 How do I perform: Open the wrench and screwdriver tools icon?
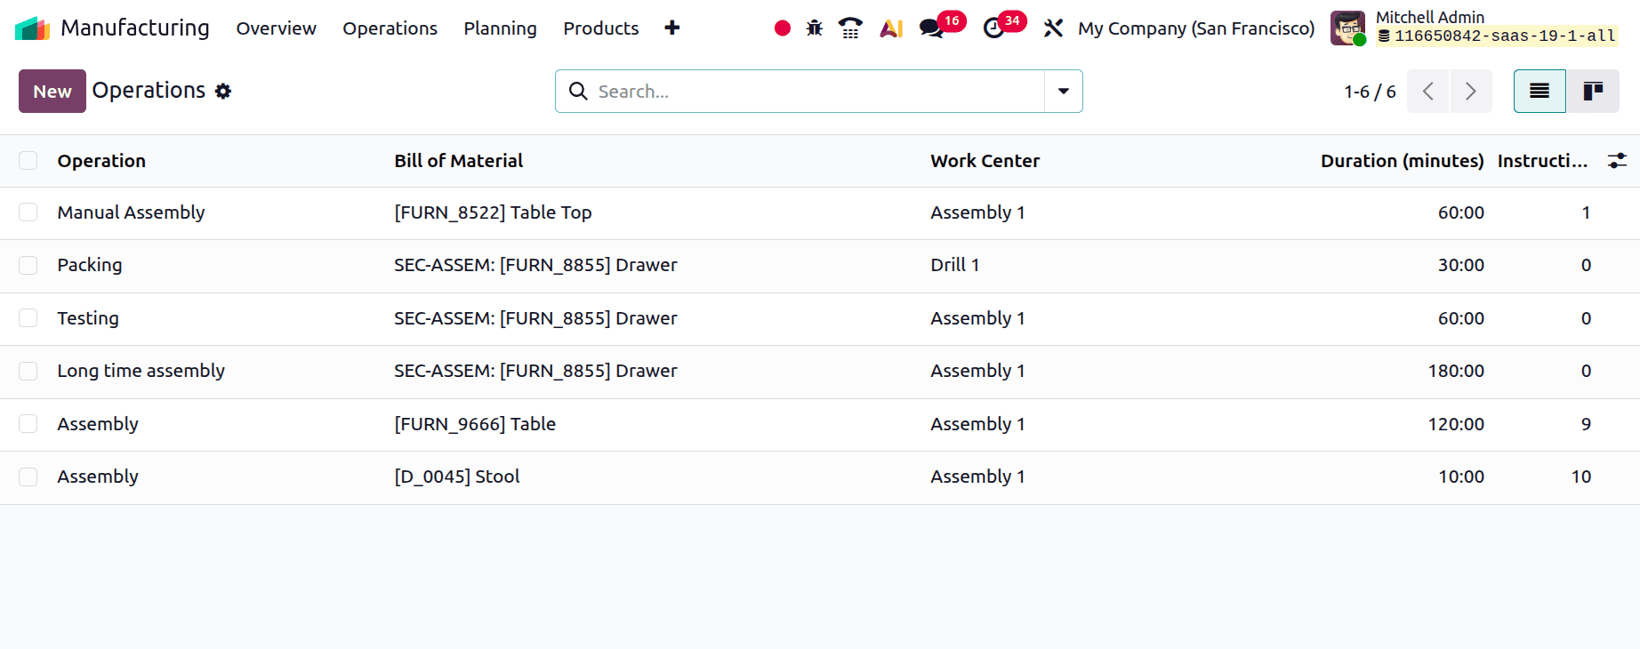(1053, 28)
